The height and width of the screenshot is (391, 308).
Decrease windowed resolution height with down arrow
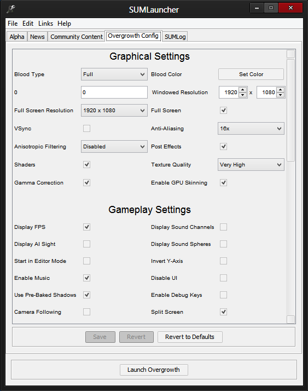coord(280,95)
